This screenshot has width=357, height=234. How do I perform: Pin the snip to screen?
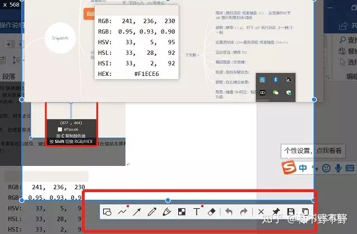coord(276,212)
